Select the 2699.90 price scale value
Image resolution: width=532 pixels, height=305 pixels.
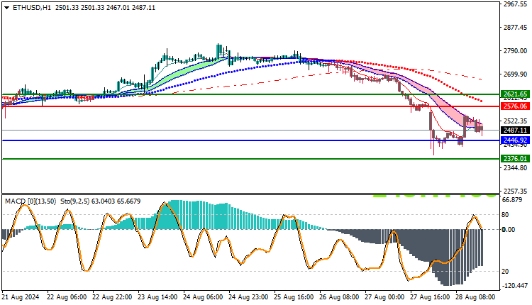coord(516,74)
